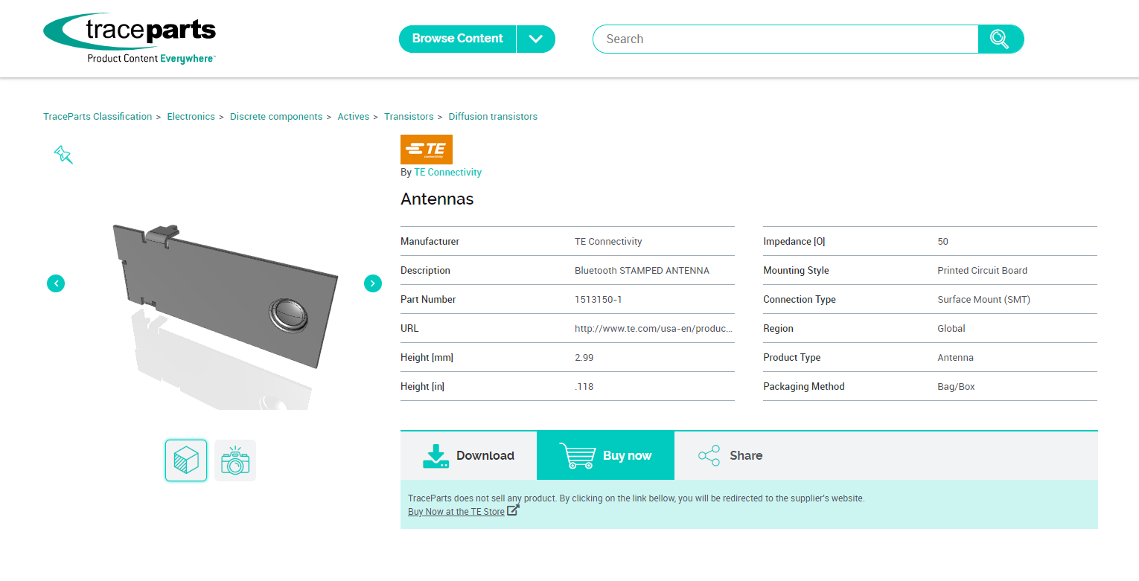Image resolution: width=1139 pixels, height=581 pixels.
Task: Open the TE Connectivity logo
Action: click(427, 150)
